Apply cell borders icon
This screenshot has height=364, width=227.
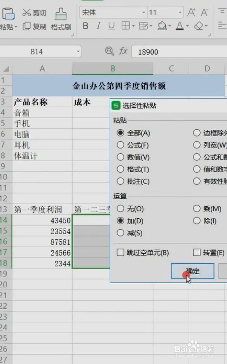click(126, 26)
